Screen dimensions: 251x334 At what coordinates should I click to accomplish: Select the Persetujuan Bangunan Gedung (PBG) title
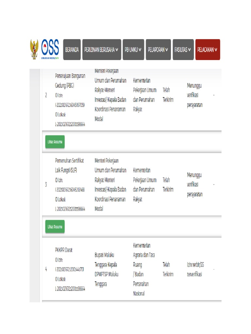pos(70,81)
